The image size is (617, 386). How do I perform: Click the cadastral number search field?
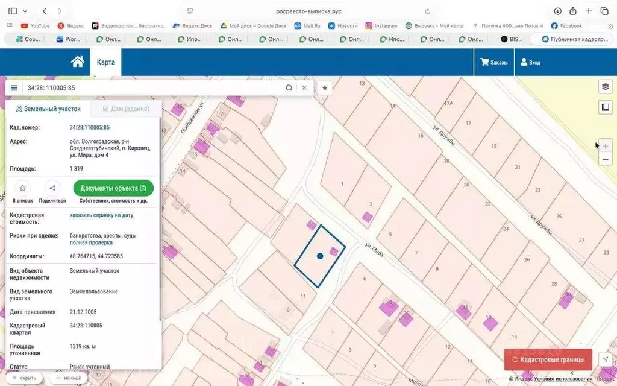[151, 88]
